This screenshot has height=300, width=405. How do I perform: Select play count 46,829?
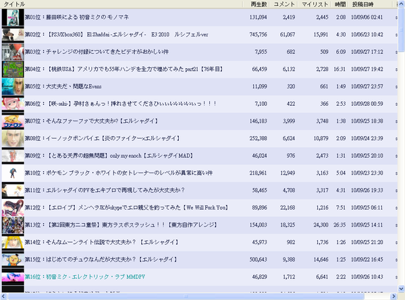259,277
